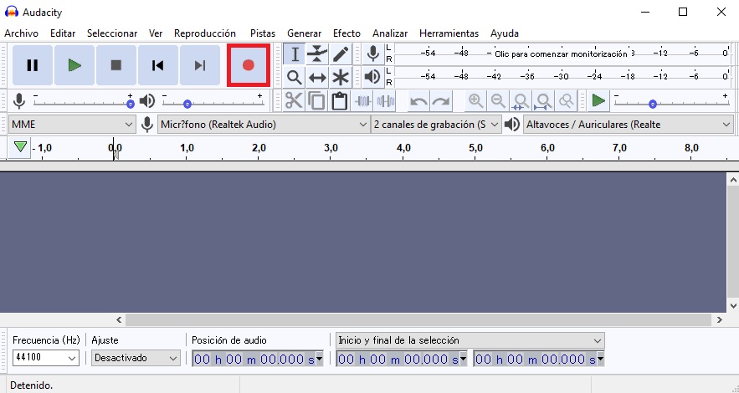The height and width of the screenshot is (393, 739).
Task: Click horizontal scrollbar left arrow
Action: tap(119, 320)
